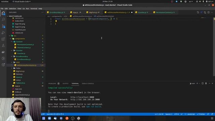Change end of line via LF status item
The image size is (215, 121).
(x=181, y=114)
